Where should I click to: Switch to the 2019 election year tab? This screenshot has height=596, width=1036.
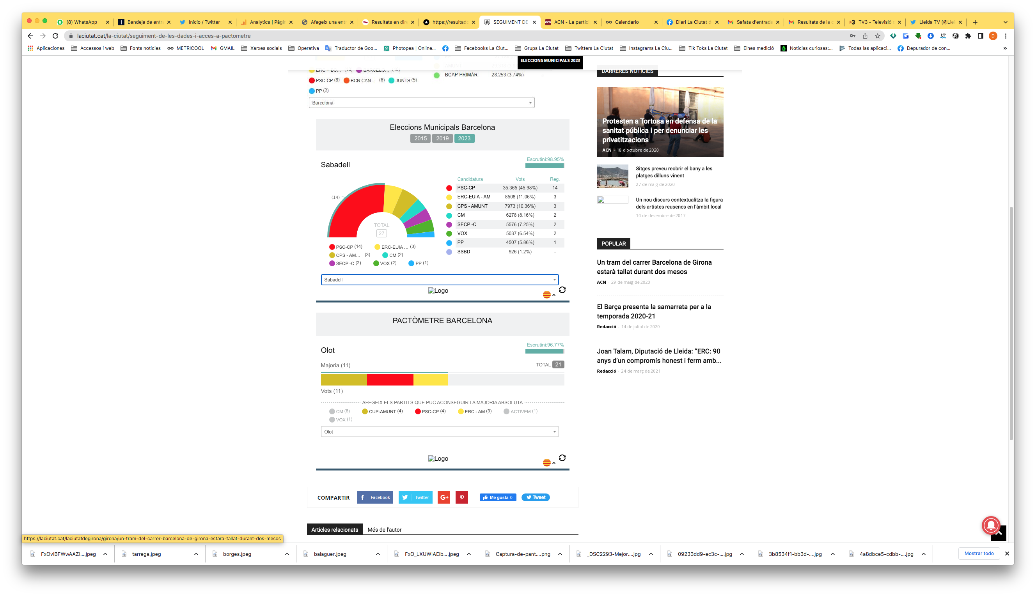[x=442, y=138]
